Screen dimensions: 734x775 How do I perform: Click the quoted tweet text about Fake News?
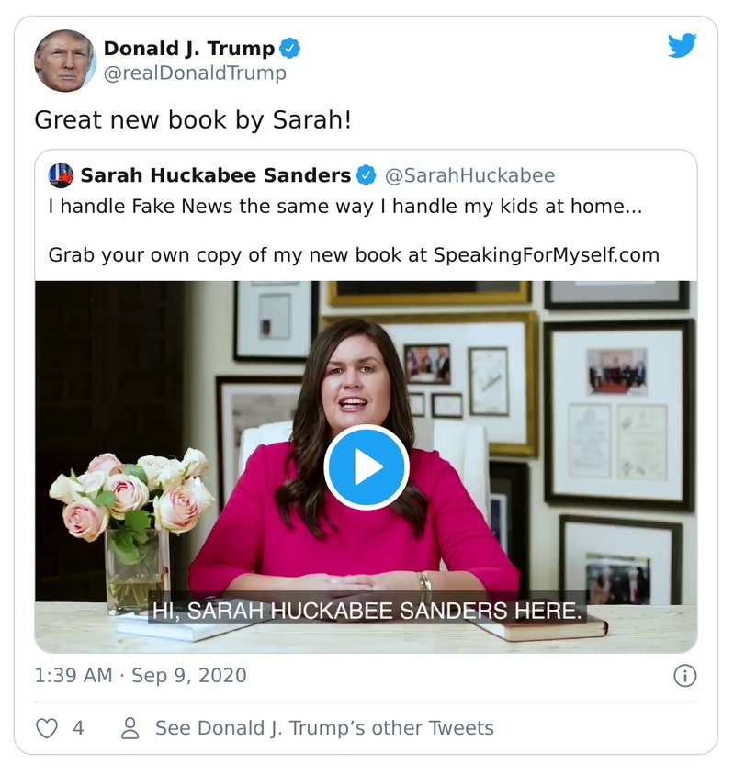click(344, 207)
